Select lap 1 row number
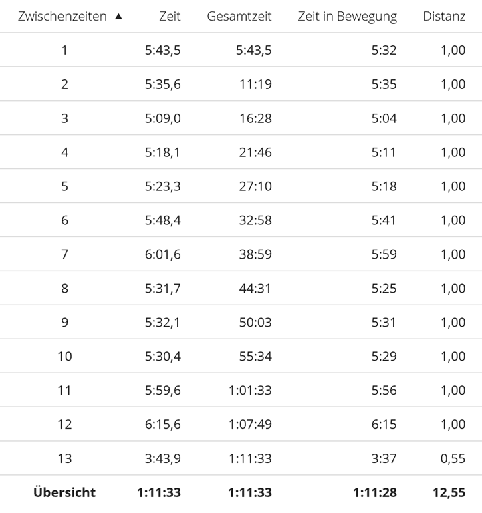482x513 pixels. 64,50
